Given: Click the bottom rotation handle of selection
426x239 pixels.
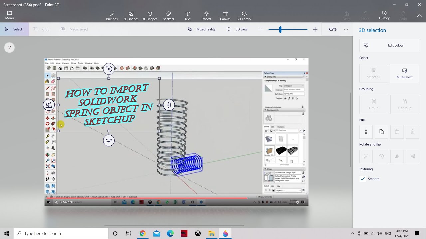Looking at the screenshot, I should (109, 141).
